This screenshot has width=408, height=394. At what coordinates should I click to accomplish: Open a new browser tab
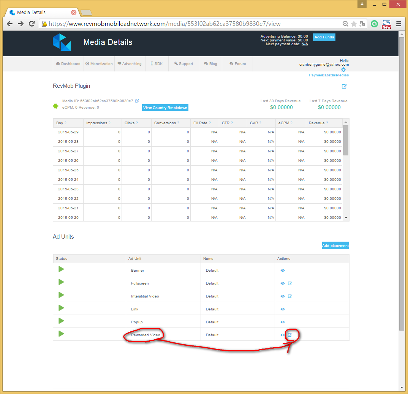(86, 13)
